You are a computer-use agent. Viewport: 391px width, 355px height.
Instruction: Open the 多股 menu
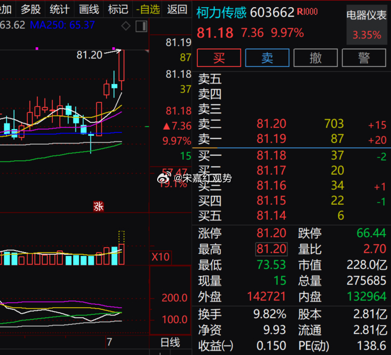[31, 9]
